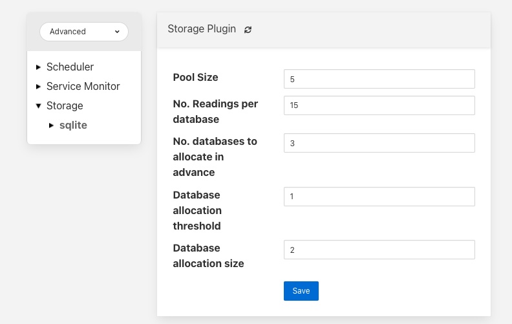Collapse the Storage tree arrow
The height and width of the screenshot is (324, 512).
point(39,106)
